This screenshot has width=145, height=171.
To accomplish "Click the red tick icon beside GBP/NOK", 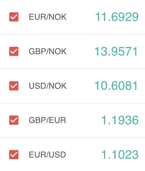I will tap(14, 51).
